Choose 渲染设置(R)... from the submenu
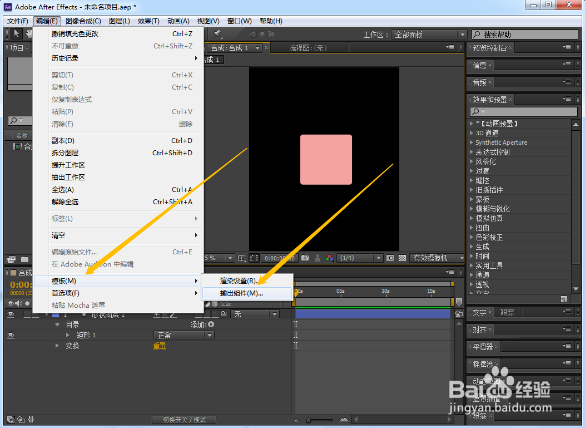This screenshot has width=585, height=428. tap(247, 281)
